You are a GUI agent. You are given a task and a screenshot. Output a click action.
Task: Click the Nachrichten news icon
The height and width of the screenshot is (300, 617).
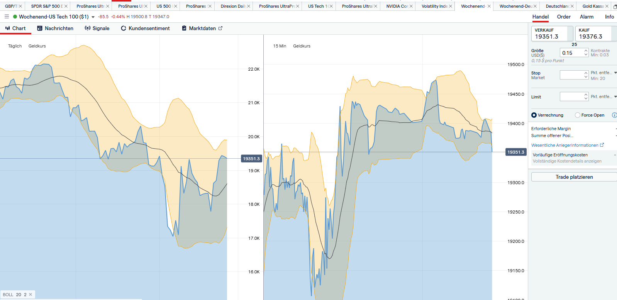pyautogui.click(x=40, y=28)
